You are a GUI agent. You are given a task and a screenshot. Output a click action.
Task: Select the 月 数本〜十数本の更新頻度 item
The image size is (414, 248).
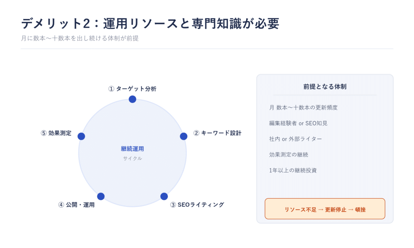point(303,107)
